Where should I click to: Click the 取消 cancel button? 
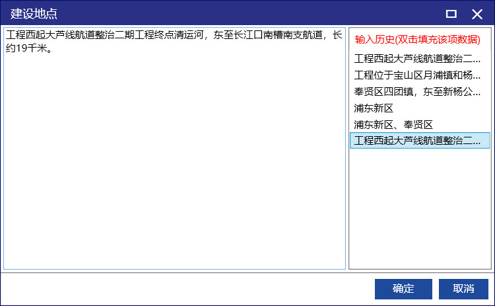coord(463,289)
